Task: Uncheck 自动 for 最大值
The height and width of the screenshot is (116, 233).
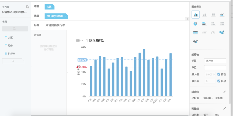Action: [219, 74]
